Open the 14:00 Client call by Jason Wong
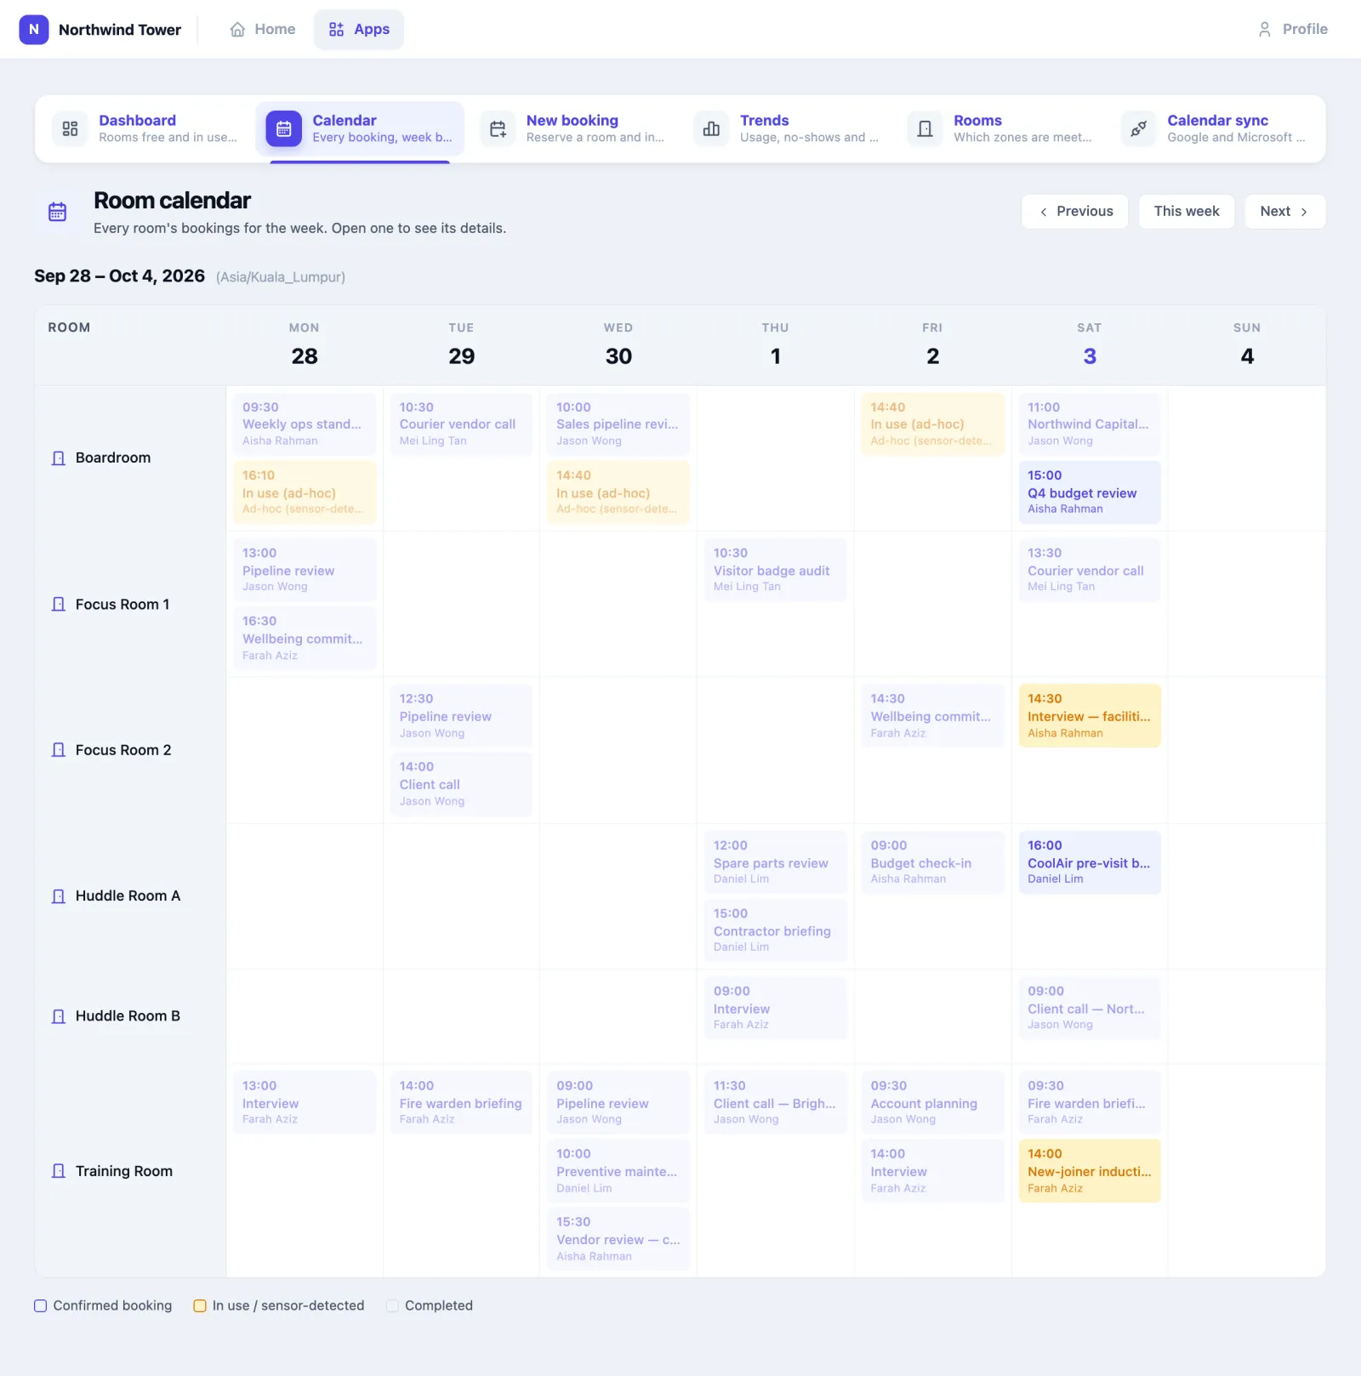The width and height of the screenshot is (1361, 1376). coord(461,783)
